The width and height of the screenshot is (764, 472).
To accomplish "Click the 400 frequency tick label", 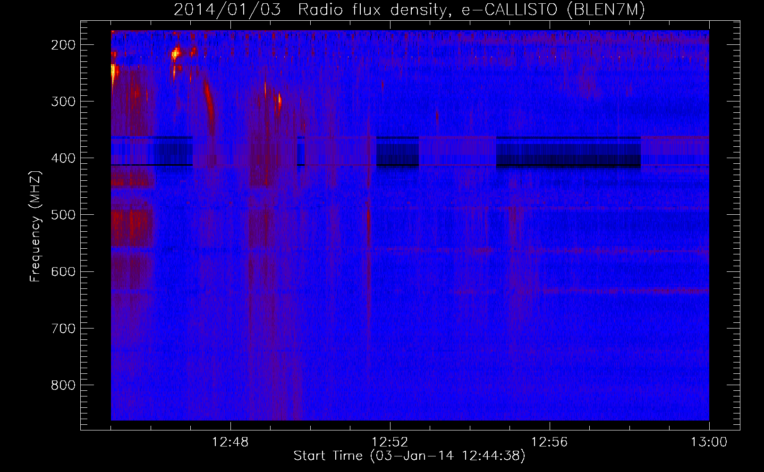I will 63,158.
